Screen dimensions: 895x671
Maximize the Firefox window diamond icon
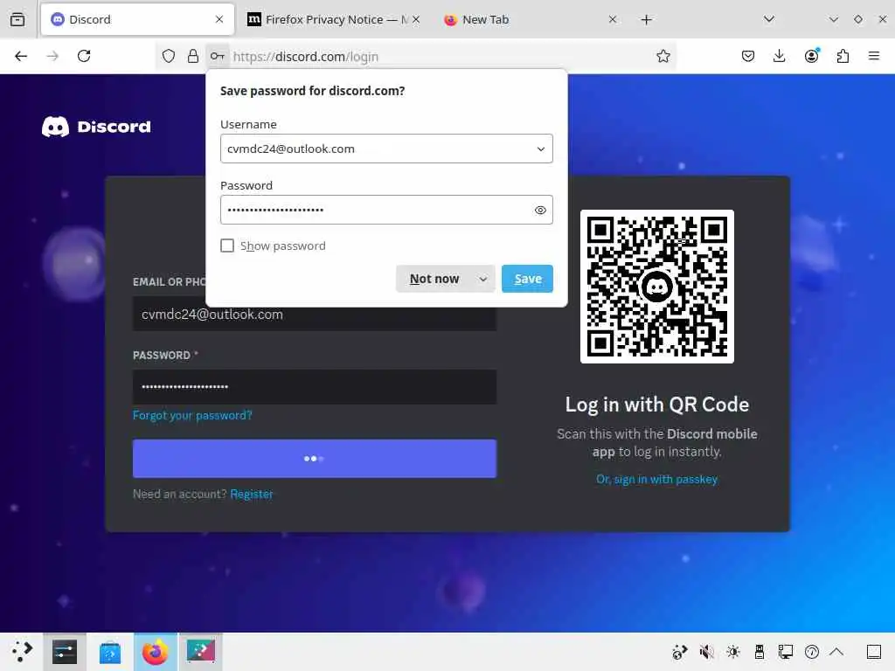[x=858, y=19]
